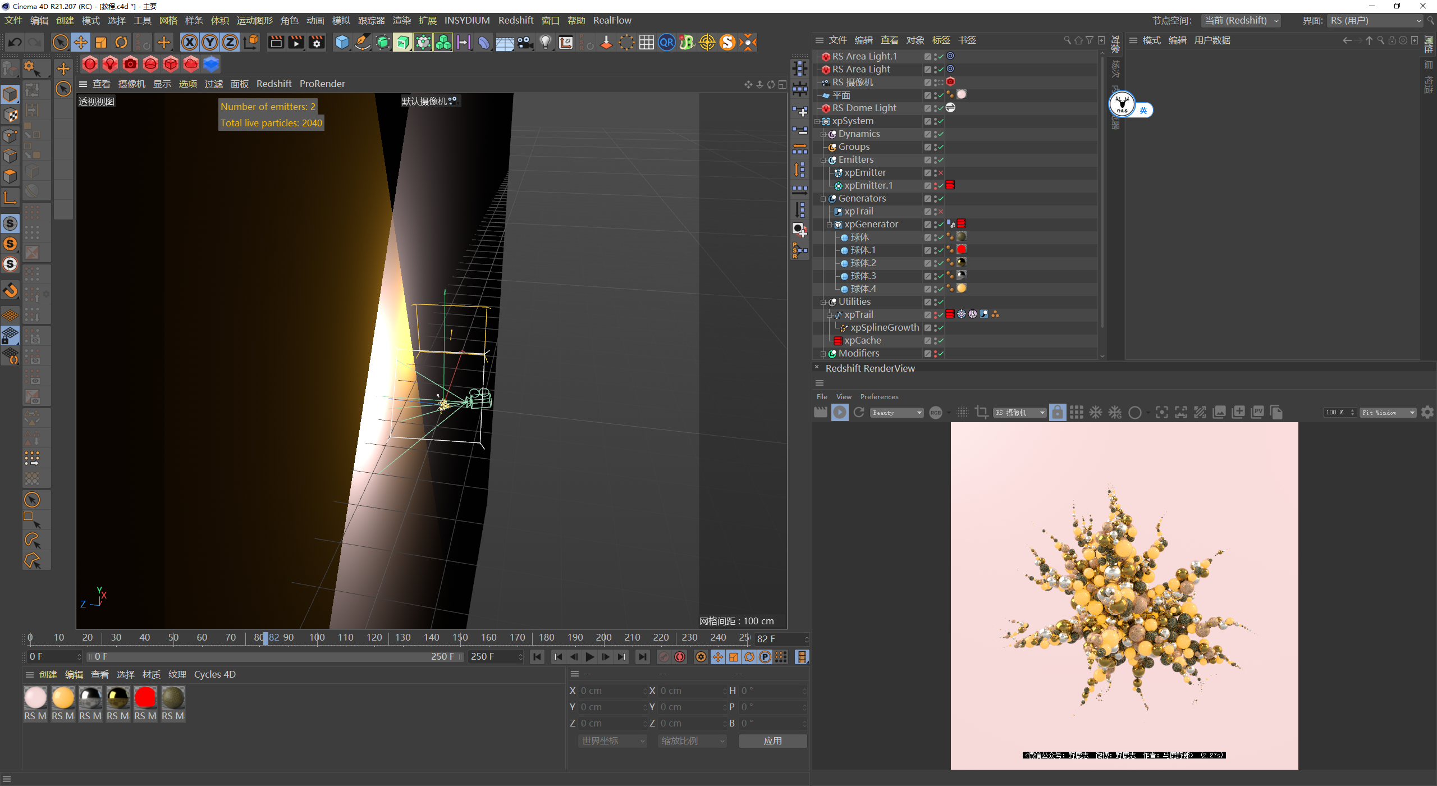The width and height of the screenshot is (1437, 786).
Task: Select the pink RS material swatch
Action: 35,698
